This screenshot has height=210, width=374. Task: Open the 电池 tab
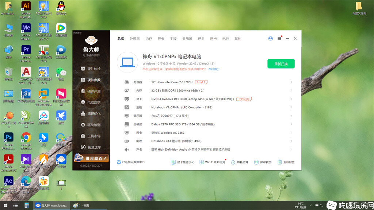coord(226,39)
